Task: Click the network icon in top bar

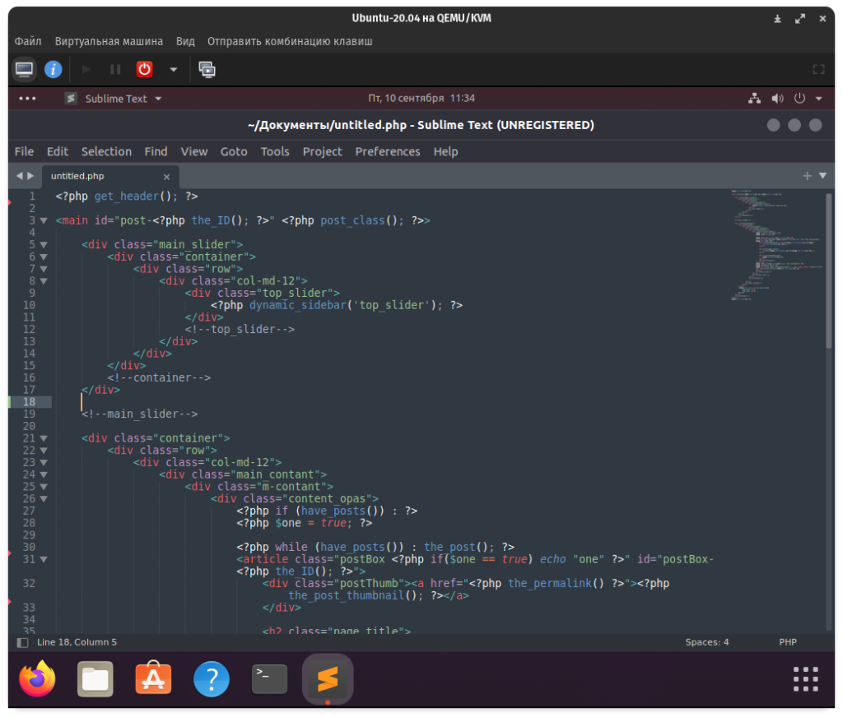Action: [754, 99]
